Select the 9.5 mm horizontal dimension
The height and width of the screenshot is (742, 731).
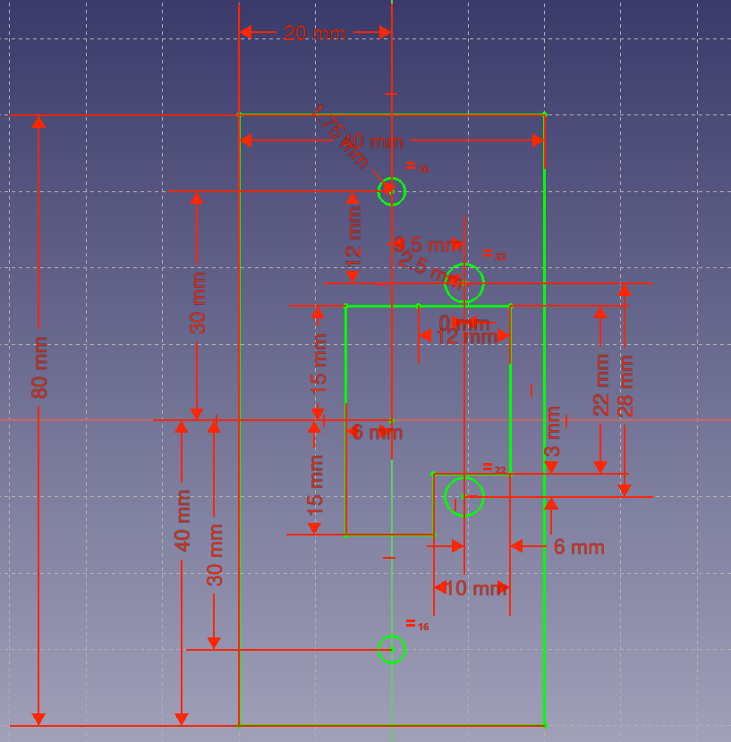point(428,245)
